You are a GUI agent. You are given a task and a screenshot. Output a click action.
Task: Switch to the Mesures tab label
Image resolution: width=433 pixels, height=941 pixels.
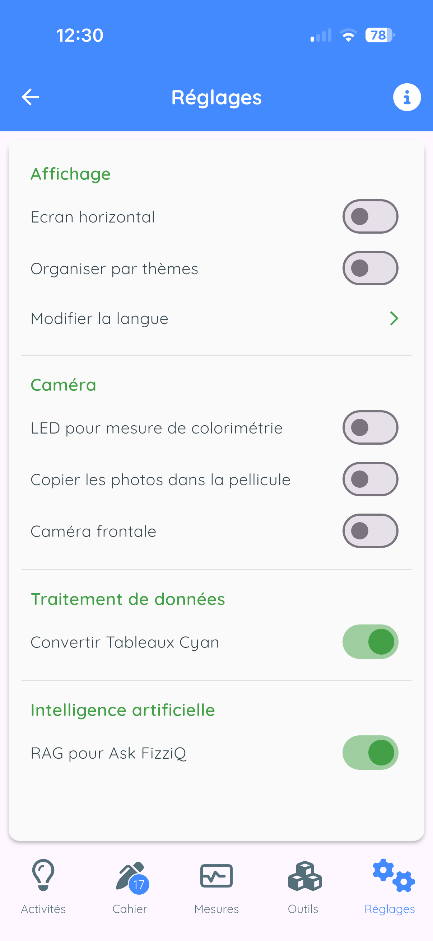216,909
